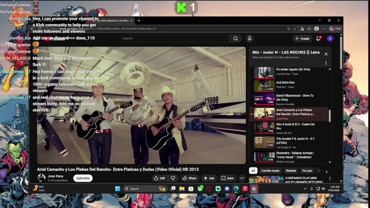The image size is (370, 208).
Task: Subscribe to Jose Pena channel
Action: 83,178
